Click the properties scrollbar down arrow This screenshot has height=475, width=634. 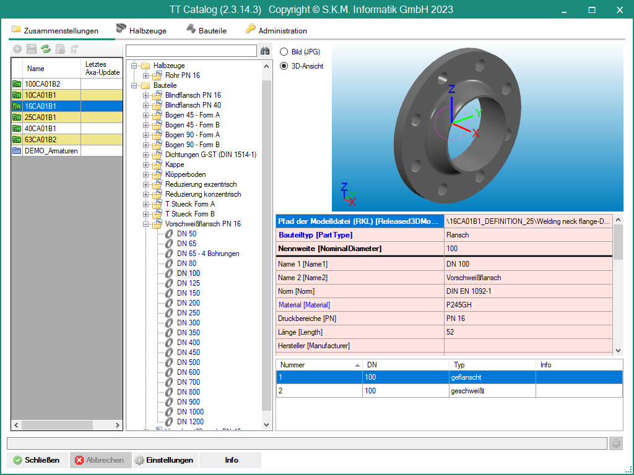click(619, 351)
